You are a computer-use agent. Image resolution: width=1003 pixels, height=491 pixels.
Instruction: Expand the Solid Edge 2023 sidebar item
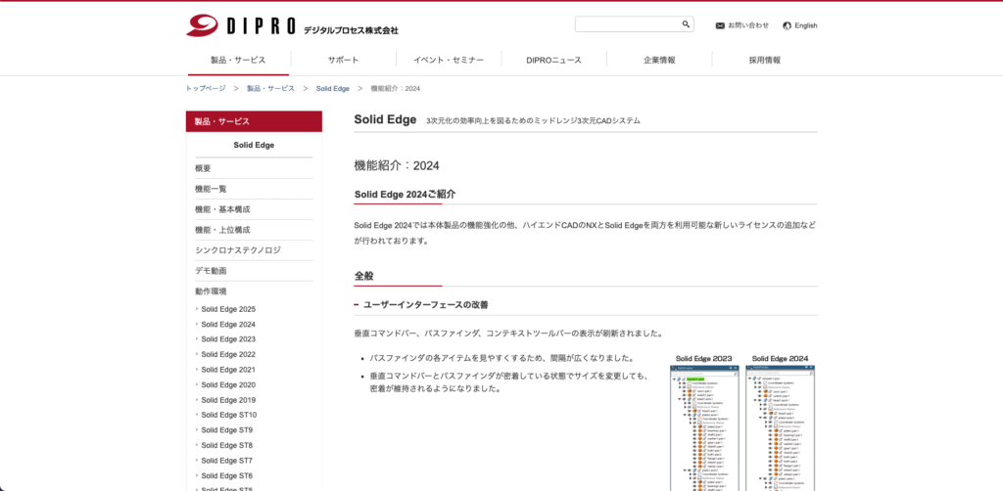(x=228, y=339)
